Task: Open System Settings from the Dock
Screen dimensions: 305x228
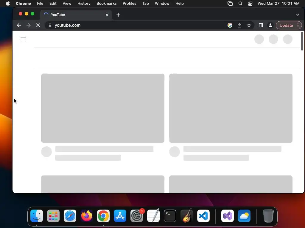Action: [x=137, y=216]
